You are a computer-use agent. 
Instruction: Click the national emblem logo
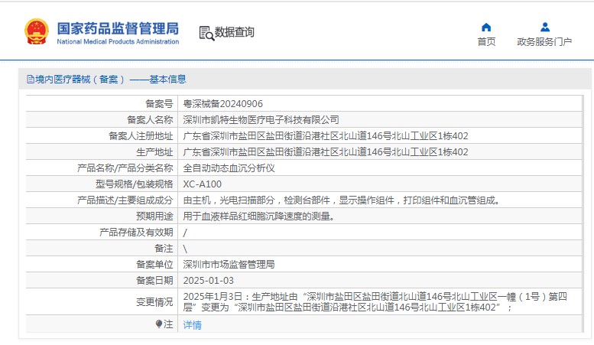coord(37,32)
